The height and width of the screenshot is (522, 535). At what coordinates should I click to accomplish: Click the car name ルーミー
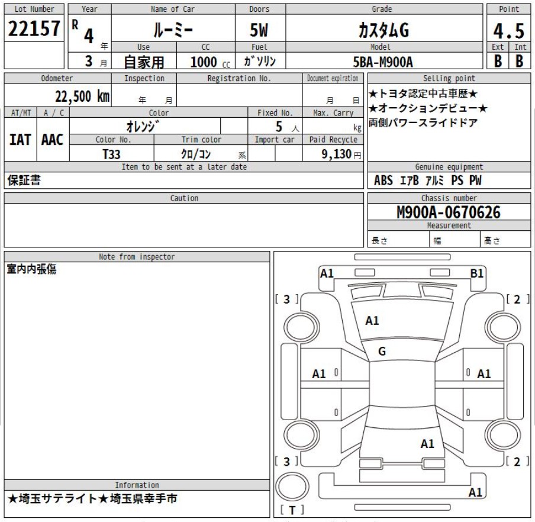coord(173,30)
